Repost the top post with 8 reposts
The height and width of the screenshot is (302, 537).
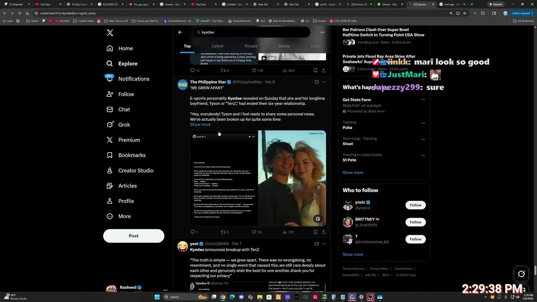[225, 70]
